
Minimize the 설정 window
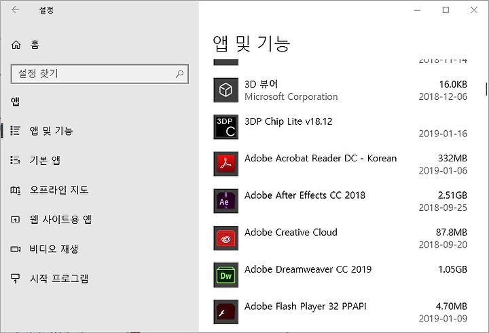click(x=417, y=10)
